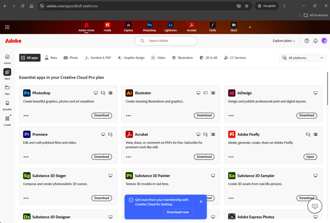This screenshot has height=223, width=330.
Task: Click the page vertical scrollbar
Action: (327, 88)
